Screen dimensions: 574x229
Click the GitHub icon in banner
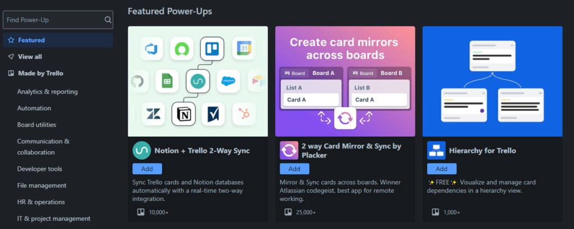coord(138,81)
